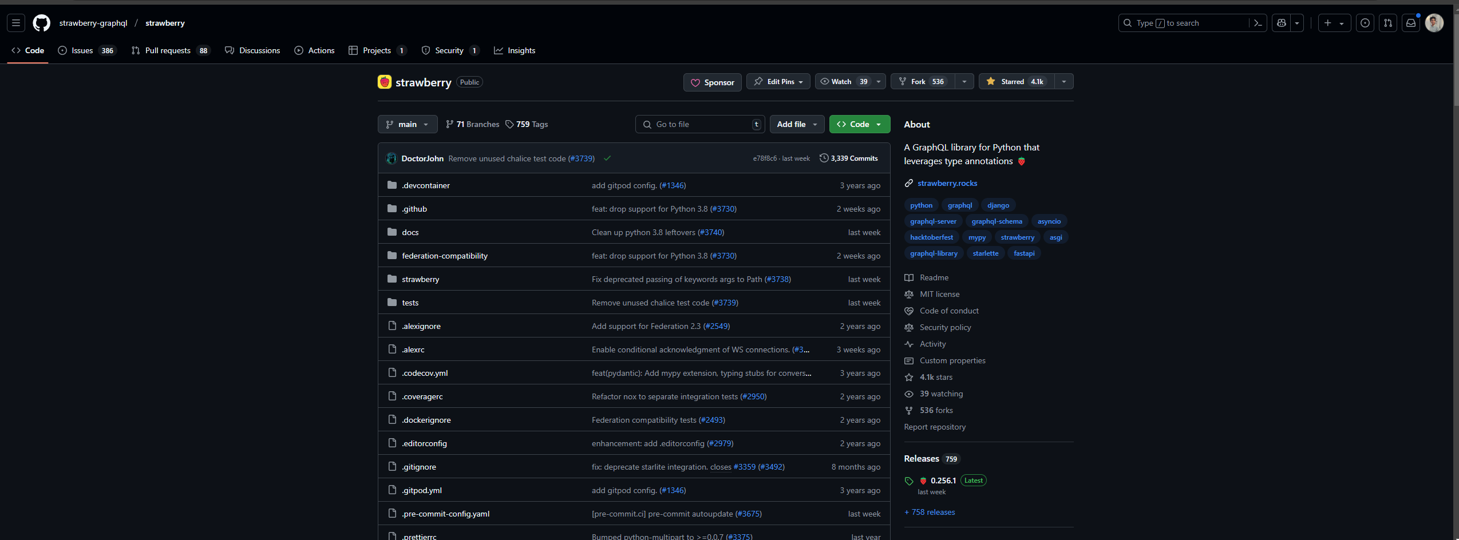The image size is (1459, 540).
Task: Expand the main branch dropdown
Action: (407, 124)
